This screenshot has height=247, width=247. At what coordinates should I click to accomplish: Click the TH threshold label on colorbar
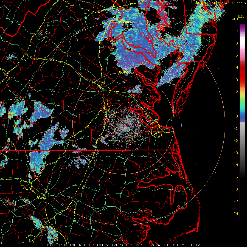click(x=236, y=214)
